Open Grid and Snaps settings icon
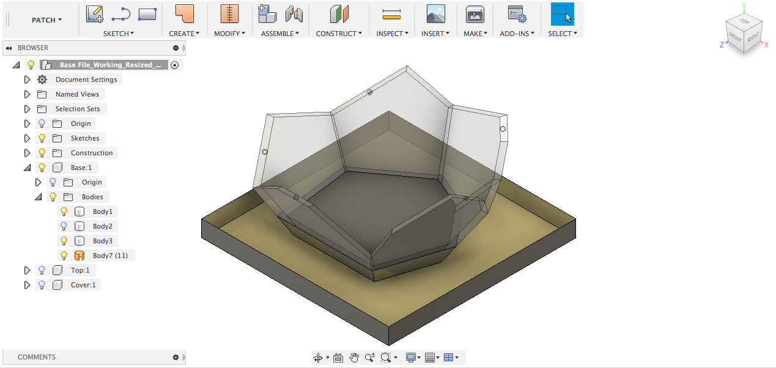 430,358
